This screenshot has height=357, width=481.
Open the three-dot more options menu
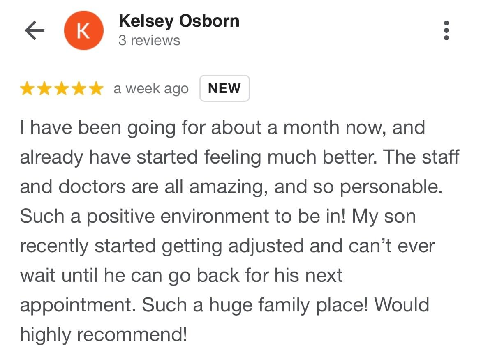(x=446, y=31)
